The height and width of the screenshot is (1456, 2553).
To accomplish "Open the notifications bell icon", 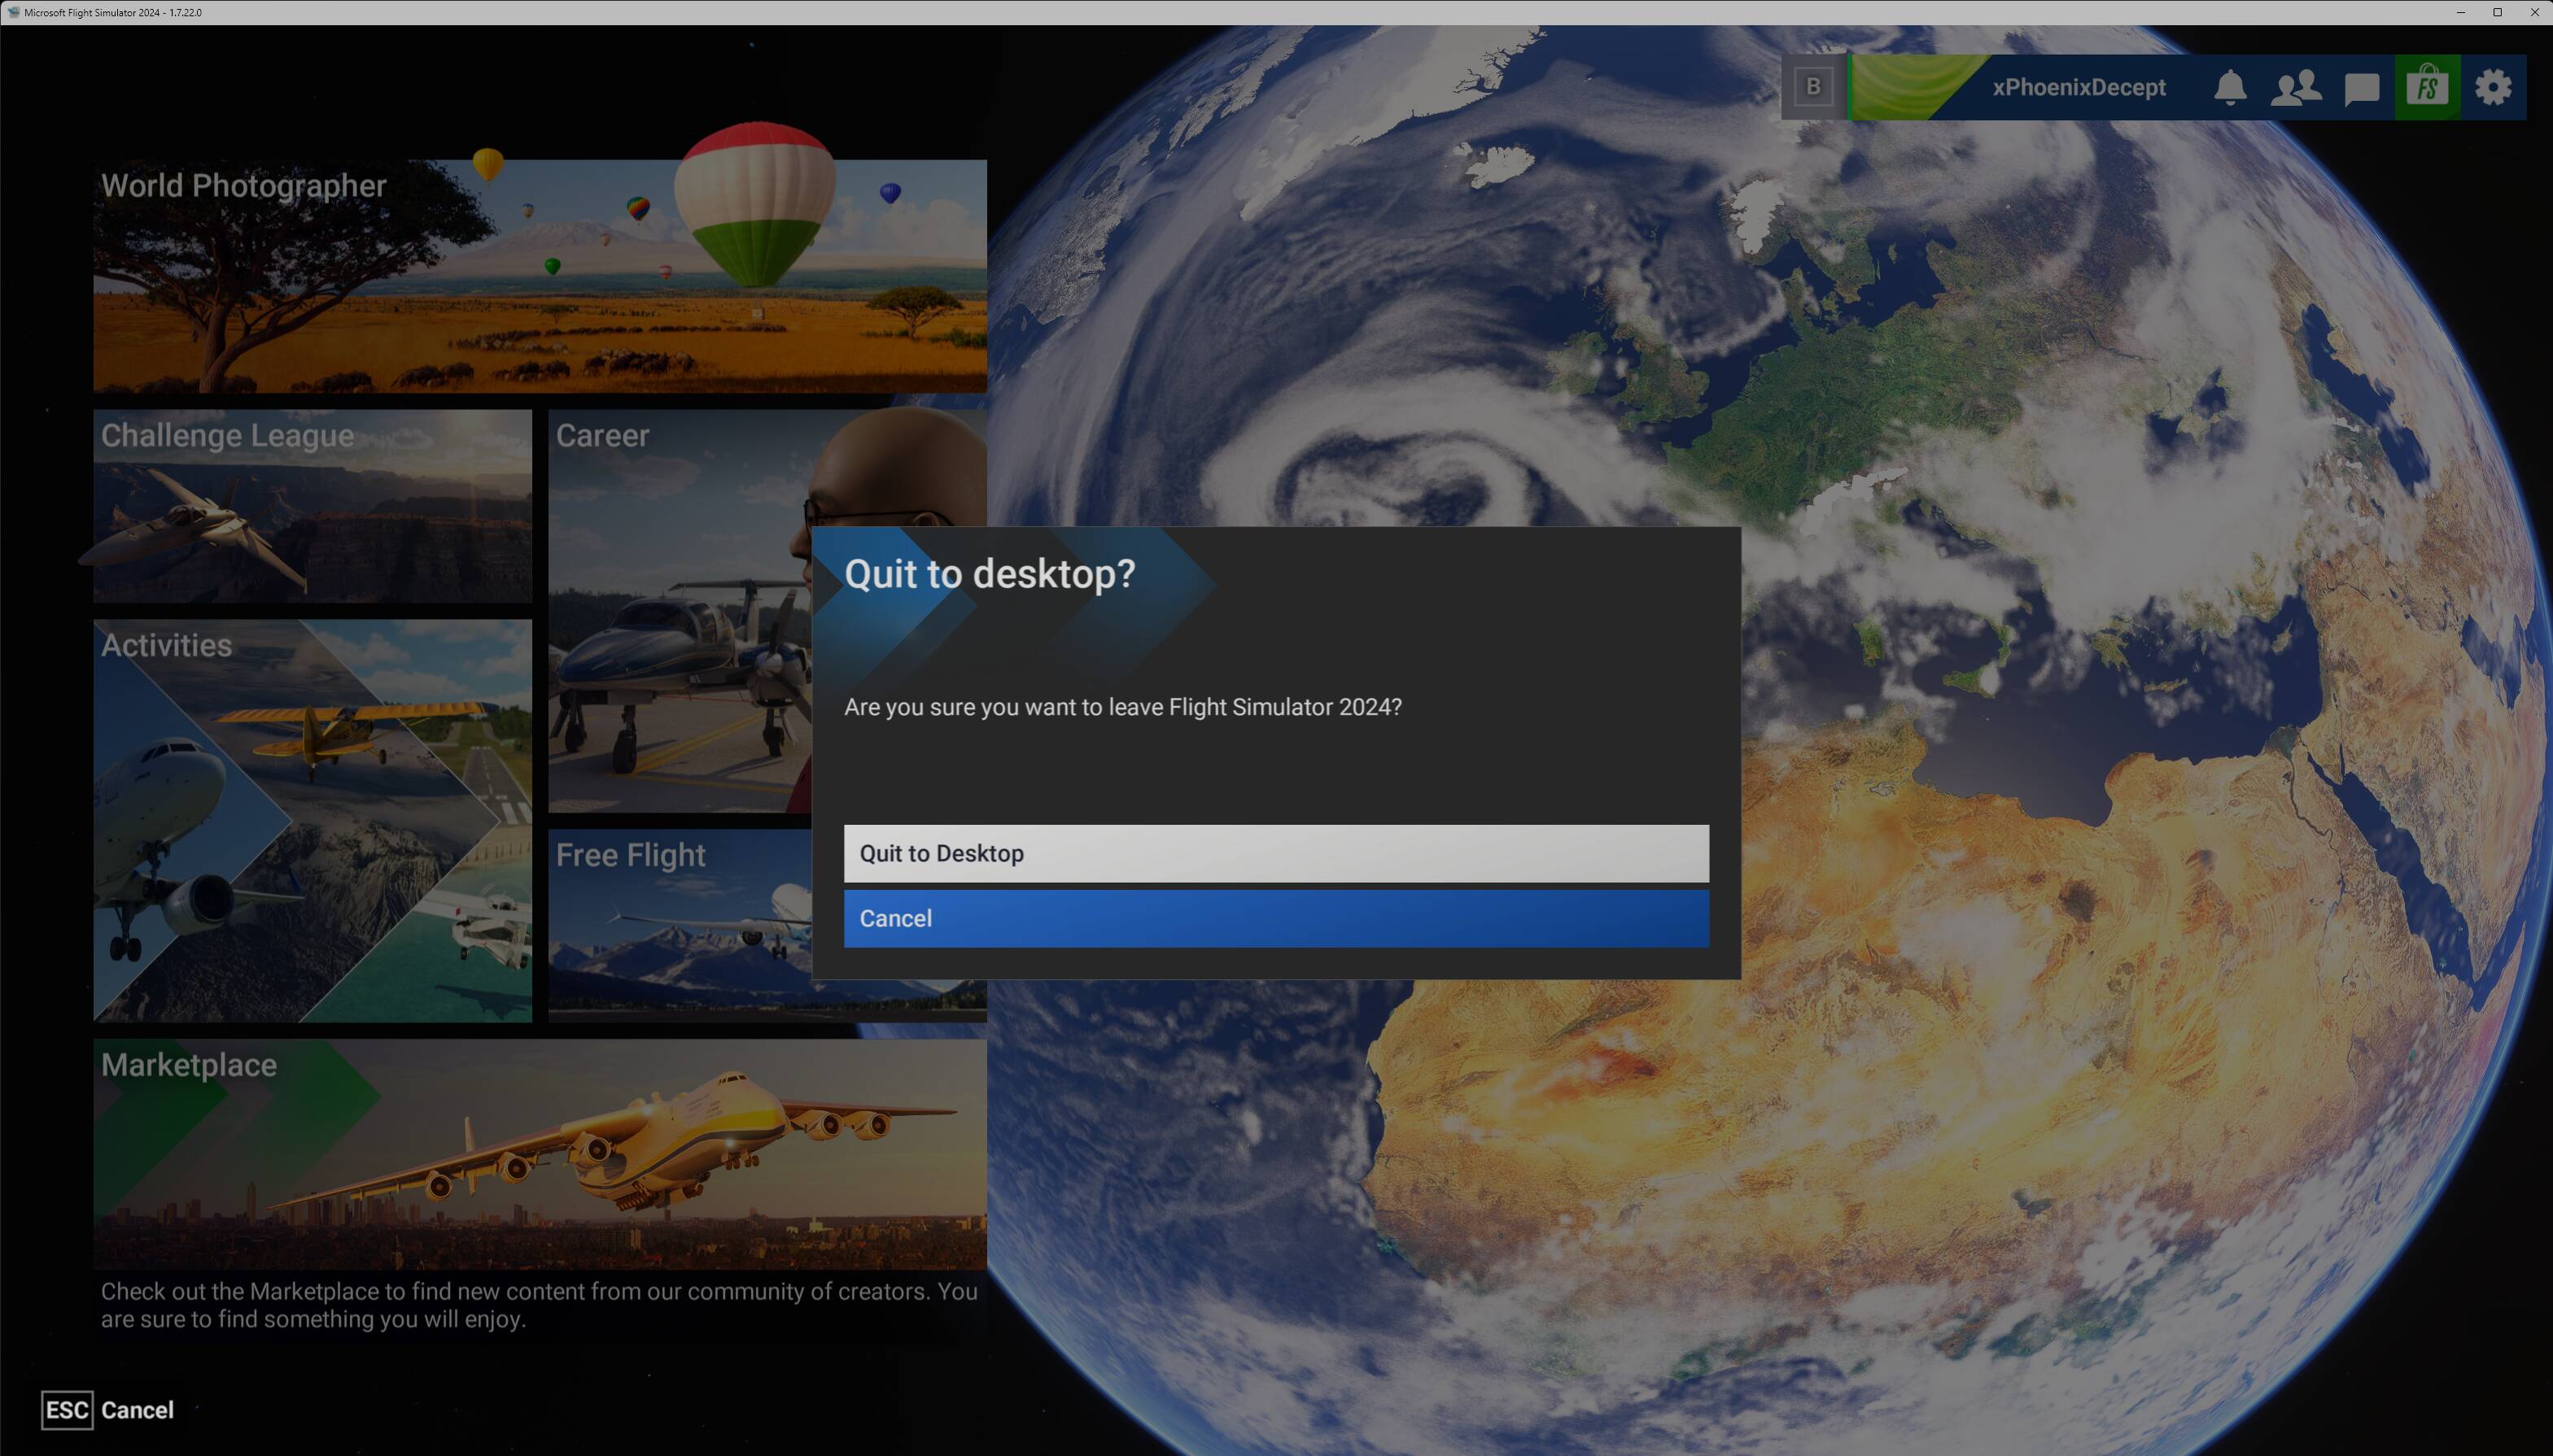I will tap(2230, 88).
